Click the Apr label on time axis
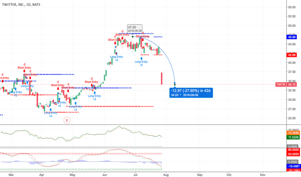The image size is (301, 177). point(42,175)
